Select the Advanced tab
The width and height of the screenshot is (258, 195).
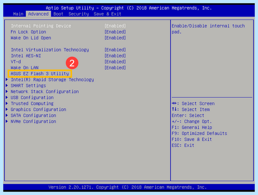[38, 14]
